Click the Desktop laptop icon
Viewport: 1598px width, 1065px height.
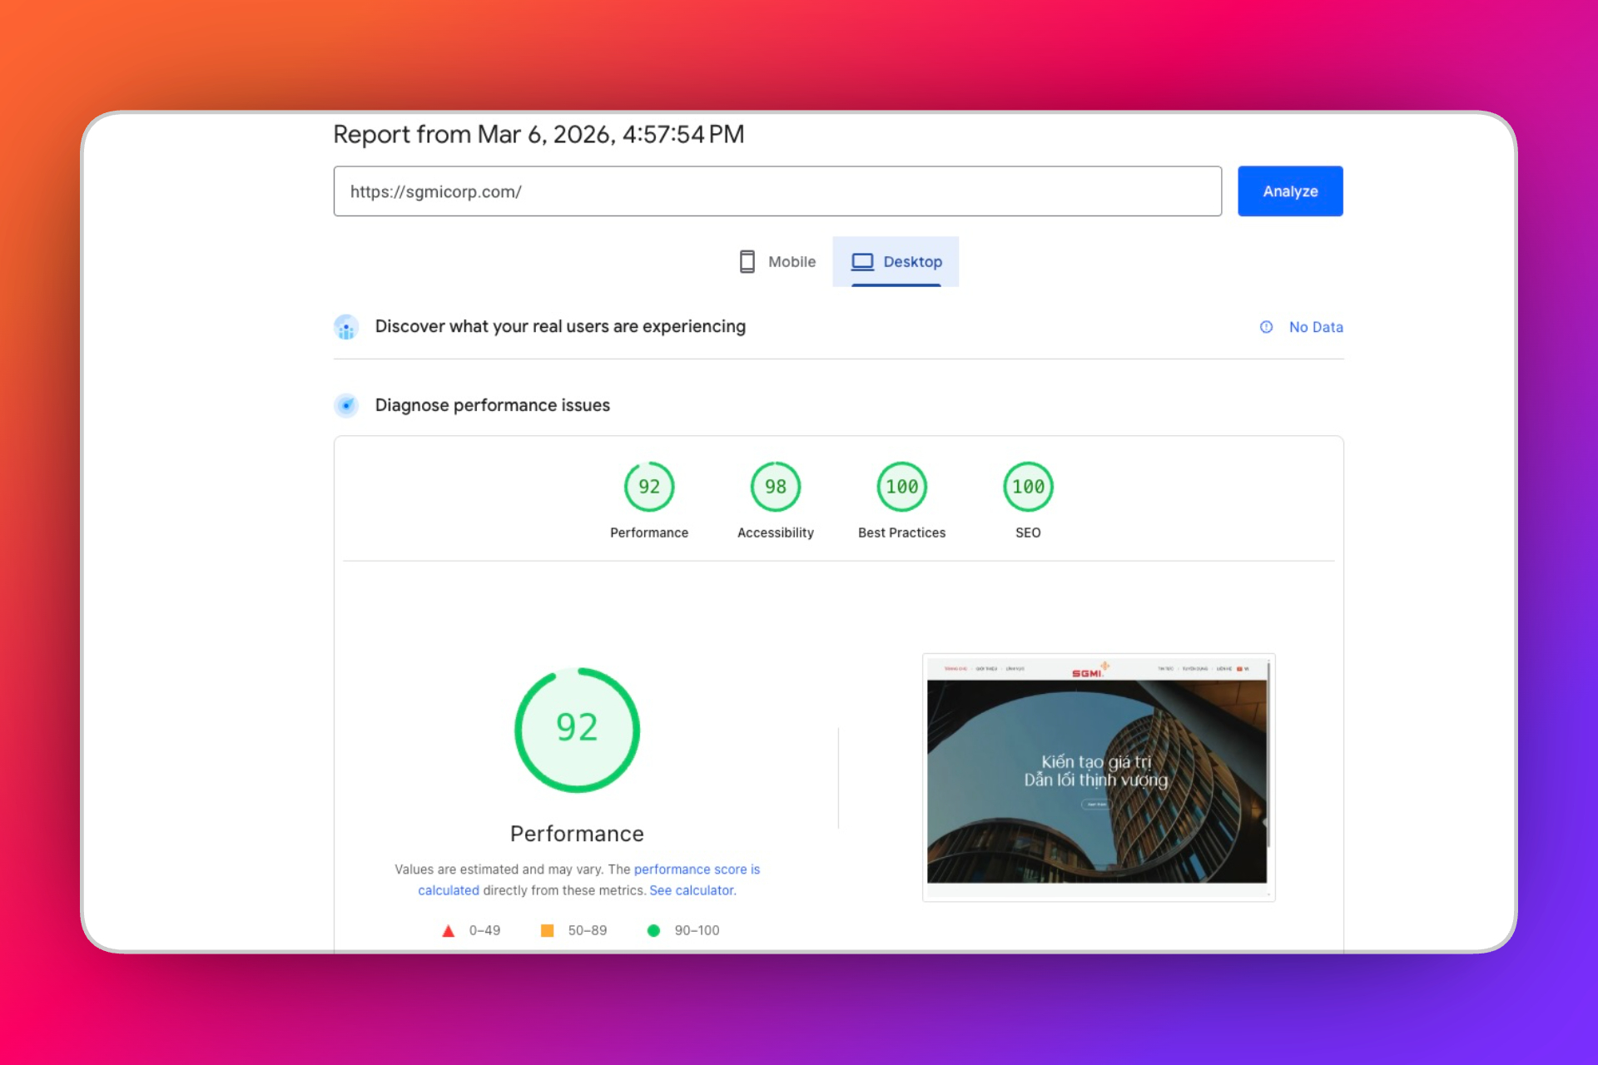(x=862, y=261)
